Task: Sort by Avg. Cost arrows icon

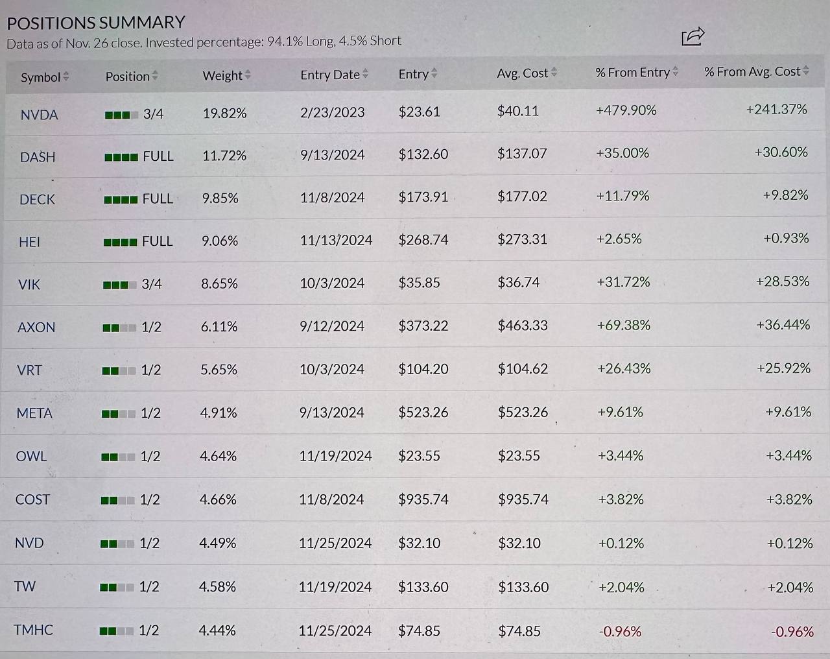Action: [x=554, y=73]
